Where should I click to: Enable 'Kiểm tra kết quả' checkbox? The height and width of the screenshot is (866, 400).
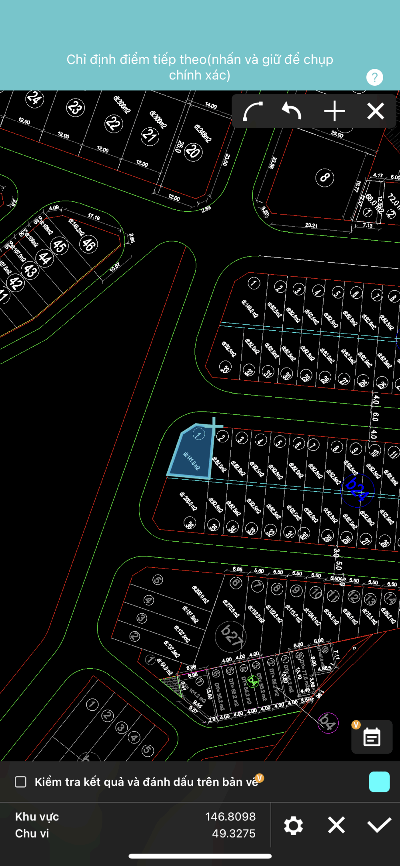21,782
